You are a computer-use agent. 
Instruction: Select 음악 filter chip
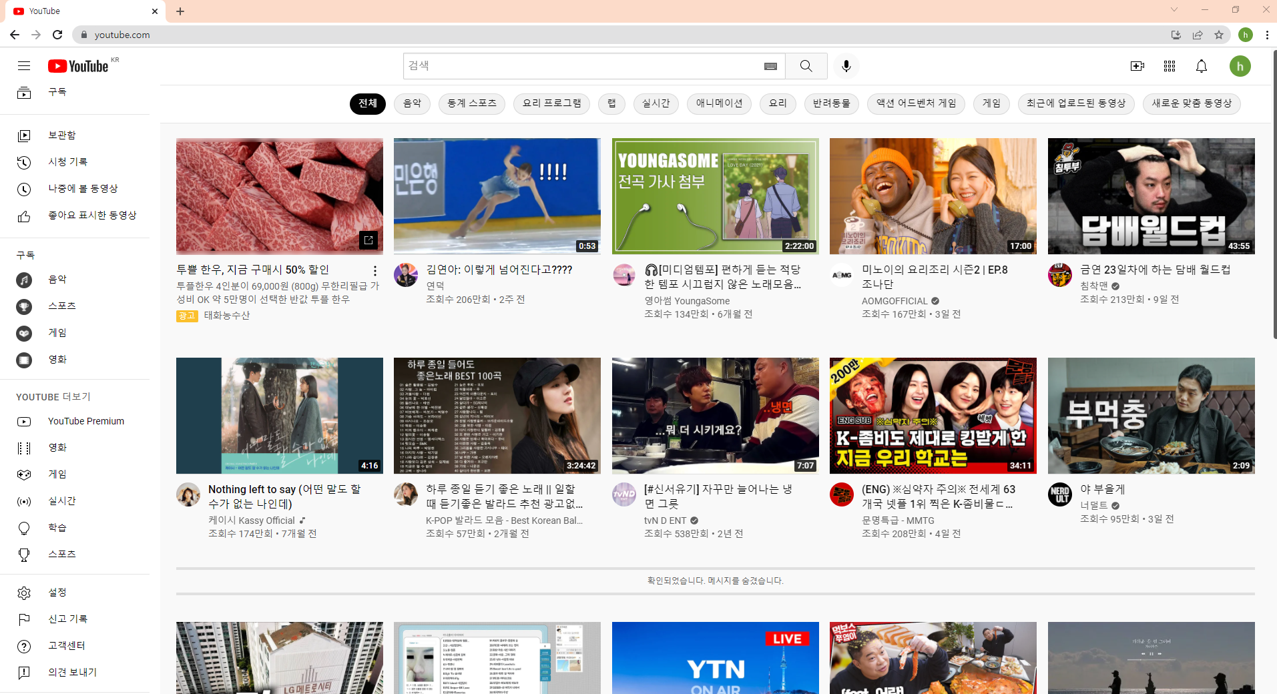pyautogui.click(x=413, y=103)
